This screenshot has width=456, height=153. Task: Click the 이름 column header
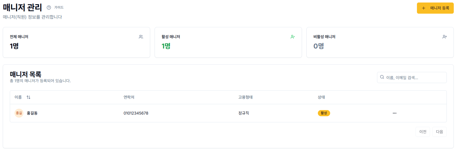point(18,97)
